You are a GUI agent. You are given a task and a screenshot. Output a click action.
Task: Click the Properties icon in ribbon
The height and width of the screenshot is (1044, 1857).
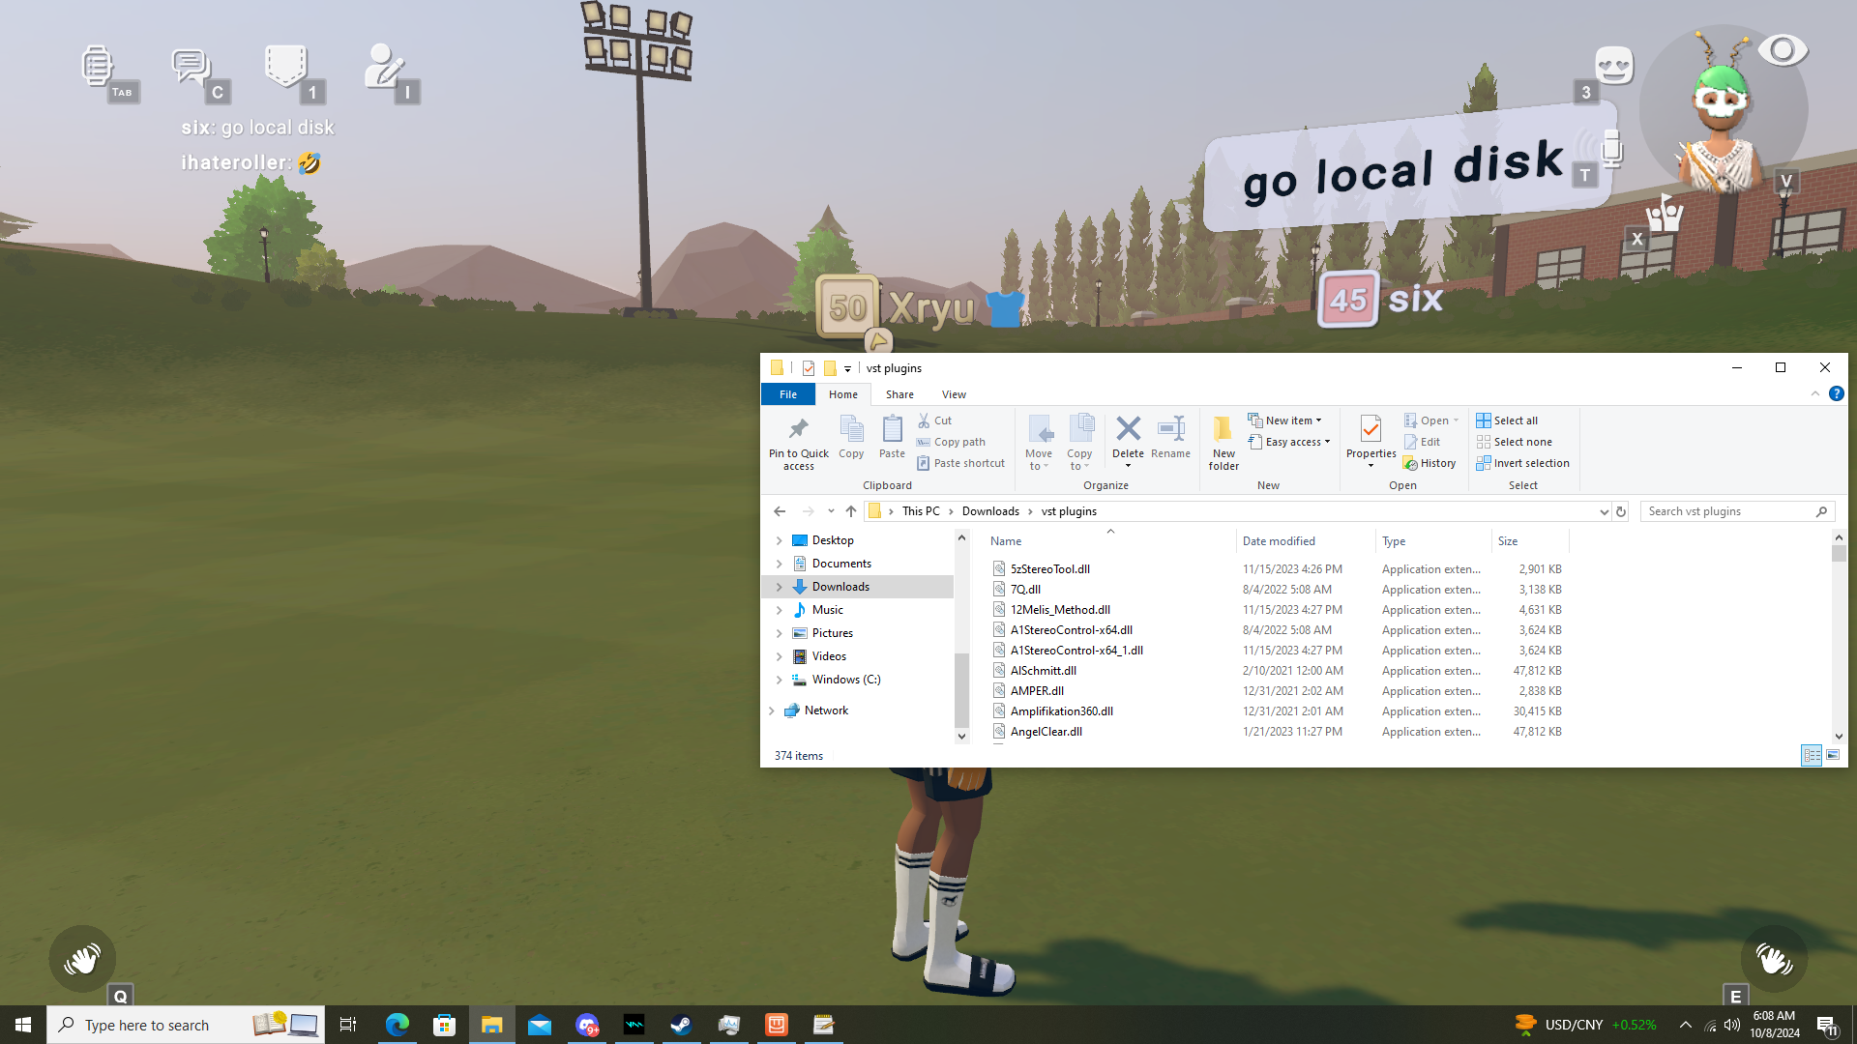(x=1371, y=429)
